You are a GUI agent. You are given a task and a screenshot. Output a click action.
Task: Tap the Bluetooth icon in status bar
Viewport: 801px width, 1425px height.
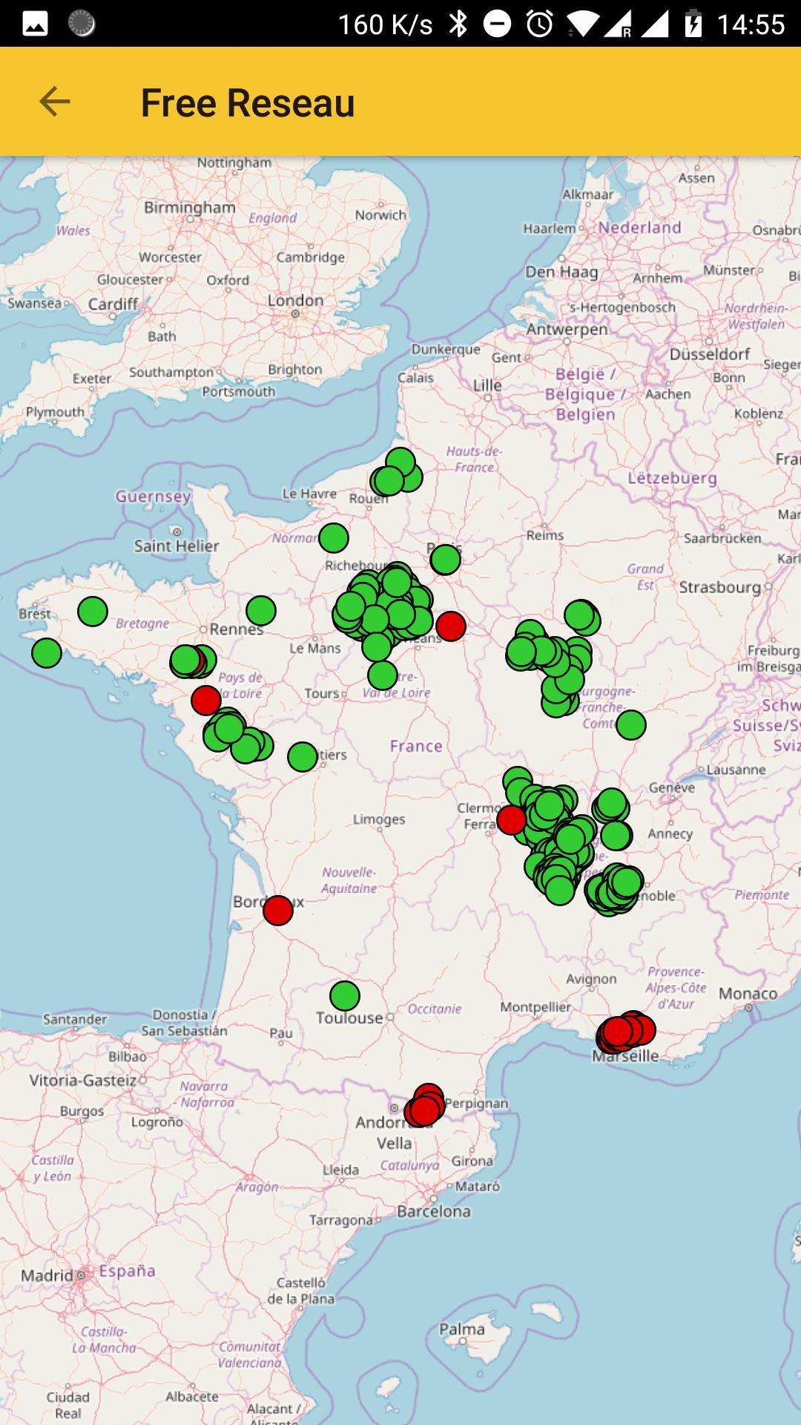coord(459,24)
